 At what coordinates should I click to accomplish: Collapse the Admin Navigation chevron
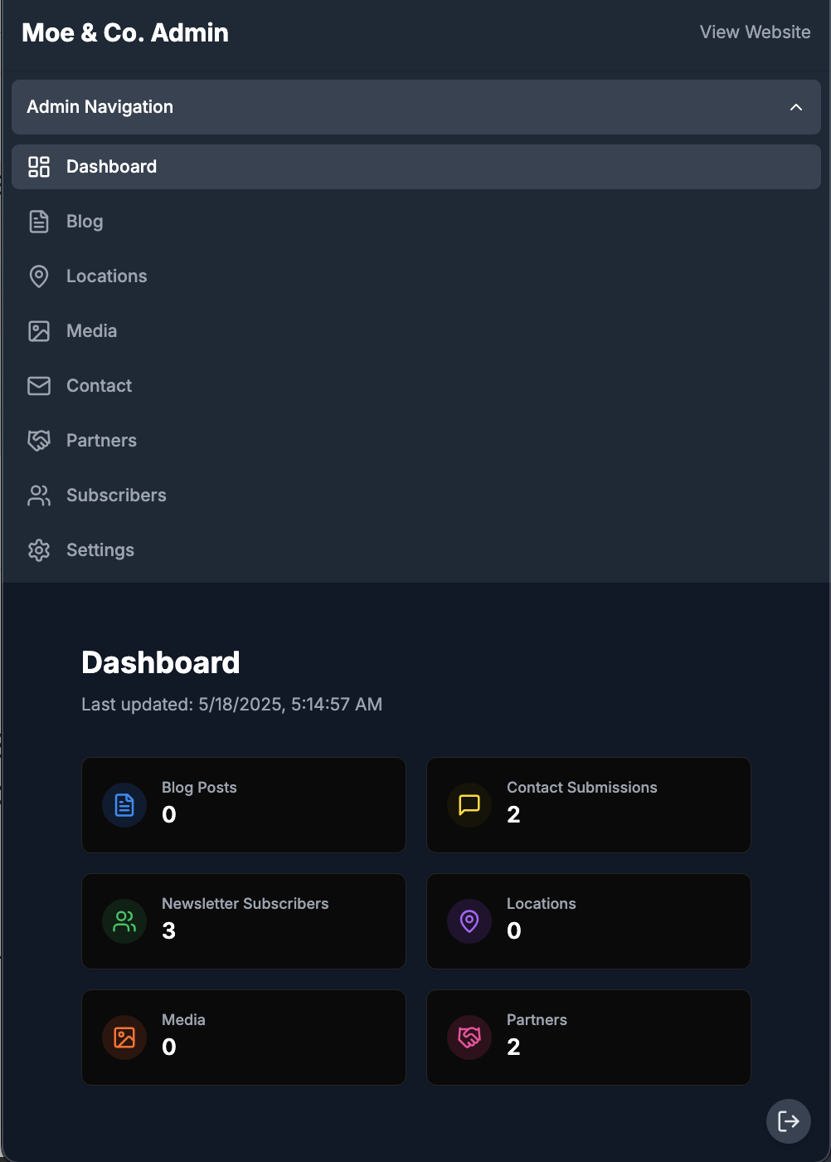tap(796, 107)
